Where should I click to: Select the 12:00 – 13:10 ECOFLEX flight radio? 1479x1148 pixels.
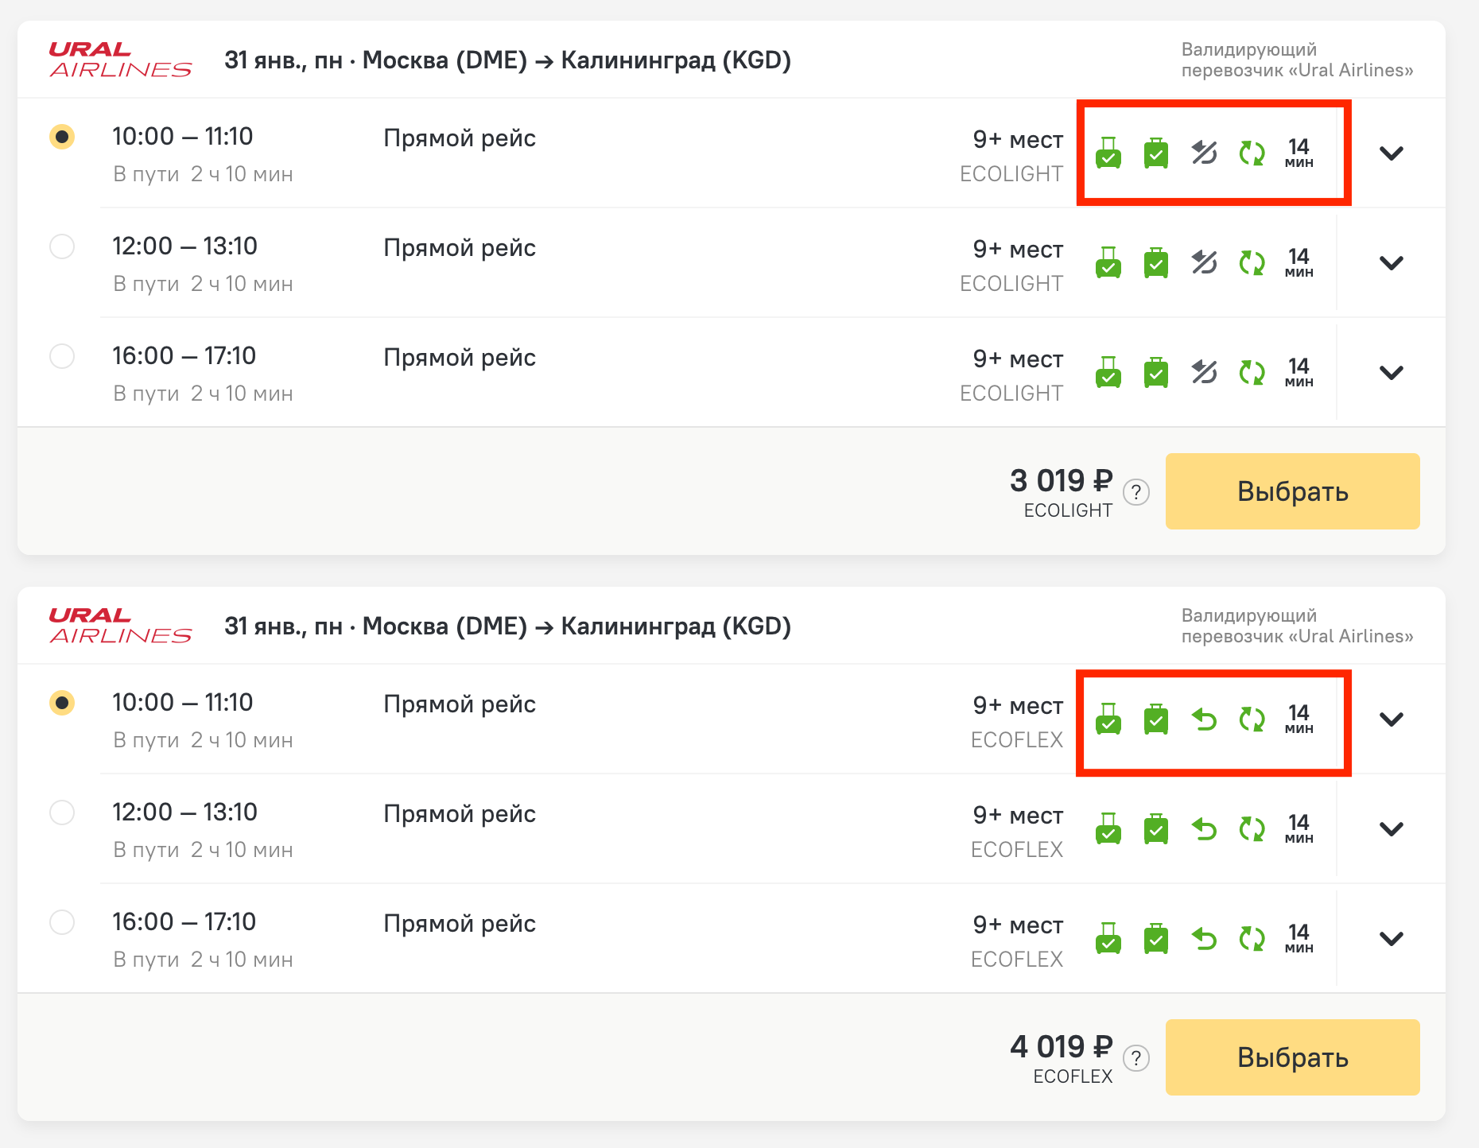(x=62, y=813)
